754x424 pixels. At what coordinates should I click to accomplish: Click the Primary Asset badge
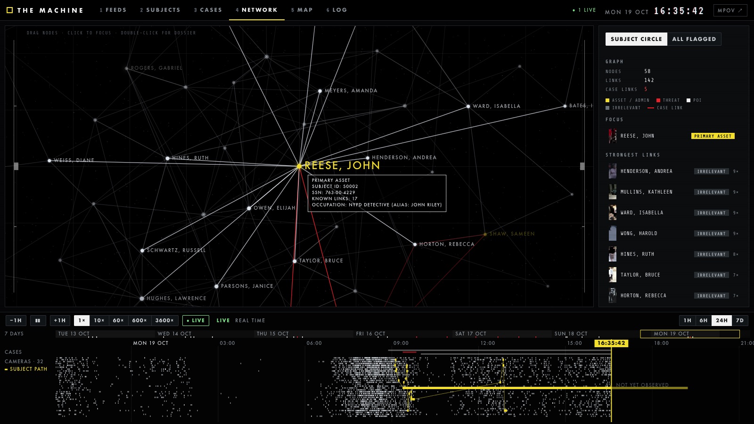point(713,136)
